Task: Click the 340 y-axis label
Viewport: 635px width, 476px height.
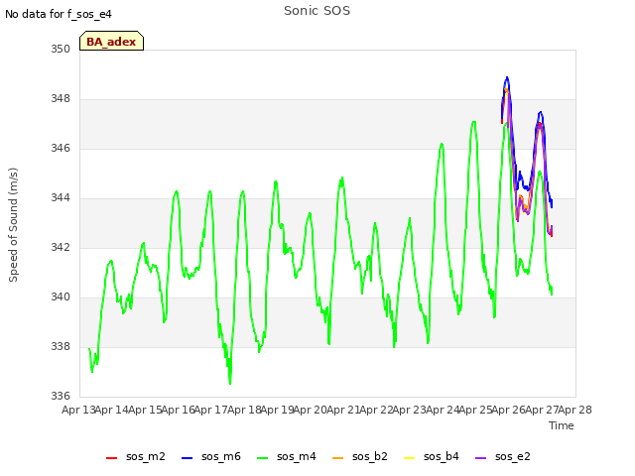Action: (x=60, y=297)
